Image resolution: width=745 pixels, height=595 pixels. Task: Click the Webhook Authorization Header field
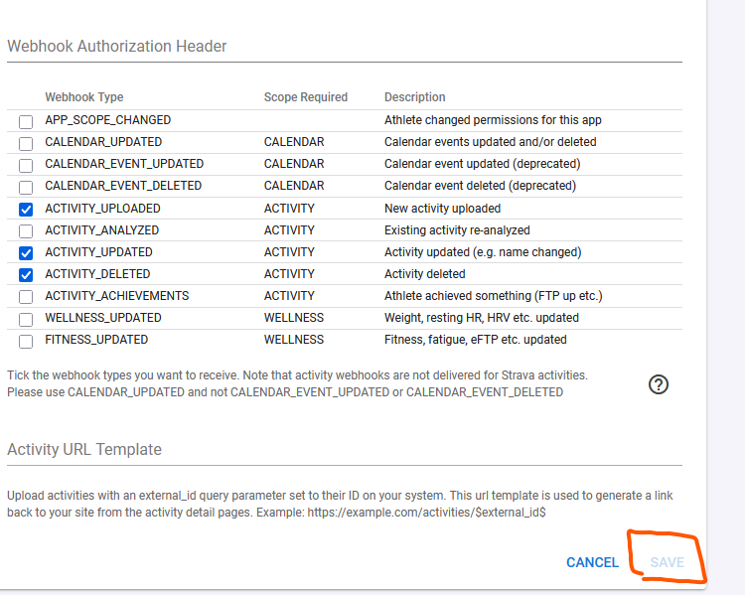(344, 47)
